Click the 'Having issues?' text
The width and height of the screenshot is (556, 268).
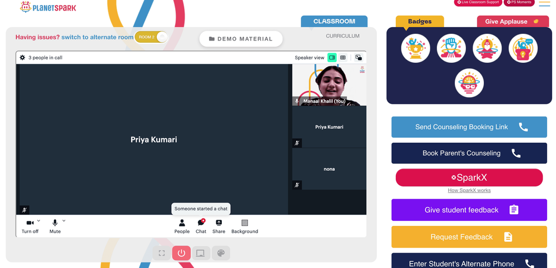[x=38, y=37]
